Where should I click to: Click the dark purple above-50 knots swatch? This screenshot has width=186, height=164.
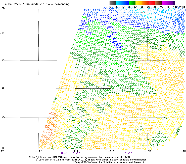tap(174, 3)
